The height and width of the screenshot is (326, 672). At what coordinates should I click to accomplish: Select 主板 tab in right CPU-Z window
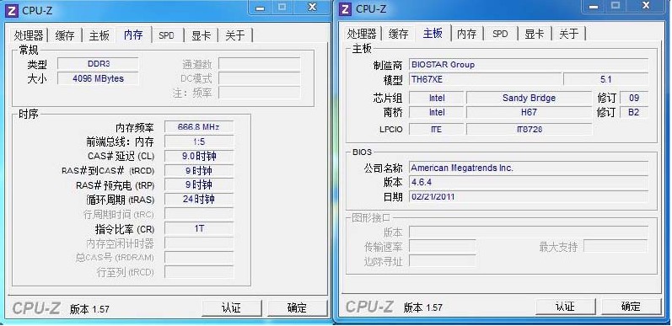coord(433,33)
